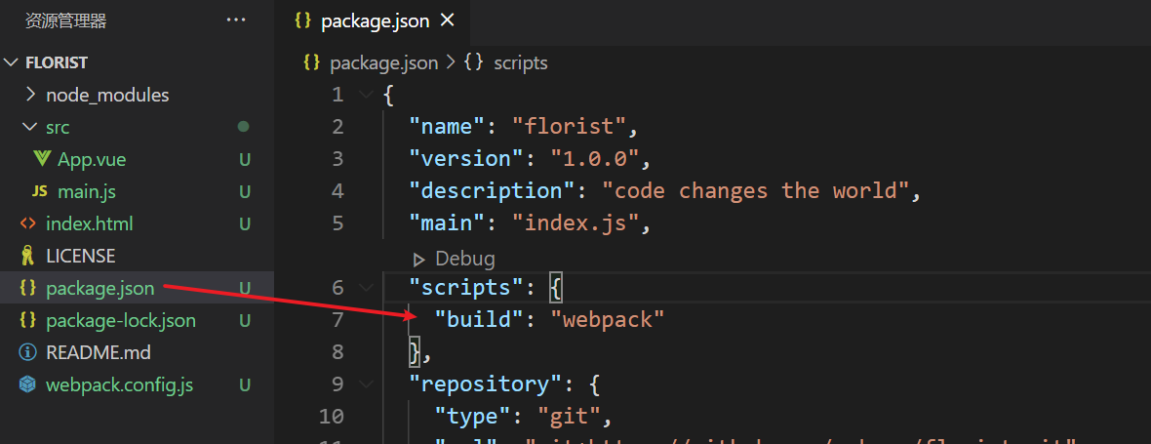Viewport: 1151px width, 444px height.
Task: Fold the root object at line 1
Action: (365, 95)
